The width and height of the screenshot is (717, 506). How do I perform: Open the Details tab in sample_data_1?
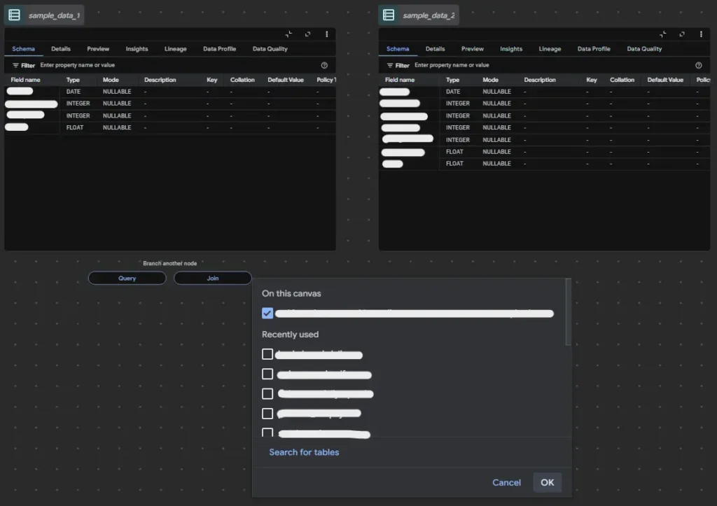61,49
